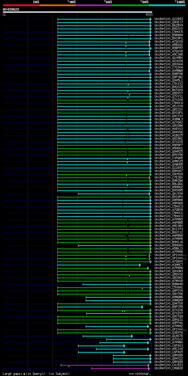Screen dimensions: 188x376
Task: Open the UniRef100_Q6J934 hit
Action: tap(169, 193)
